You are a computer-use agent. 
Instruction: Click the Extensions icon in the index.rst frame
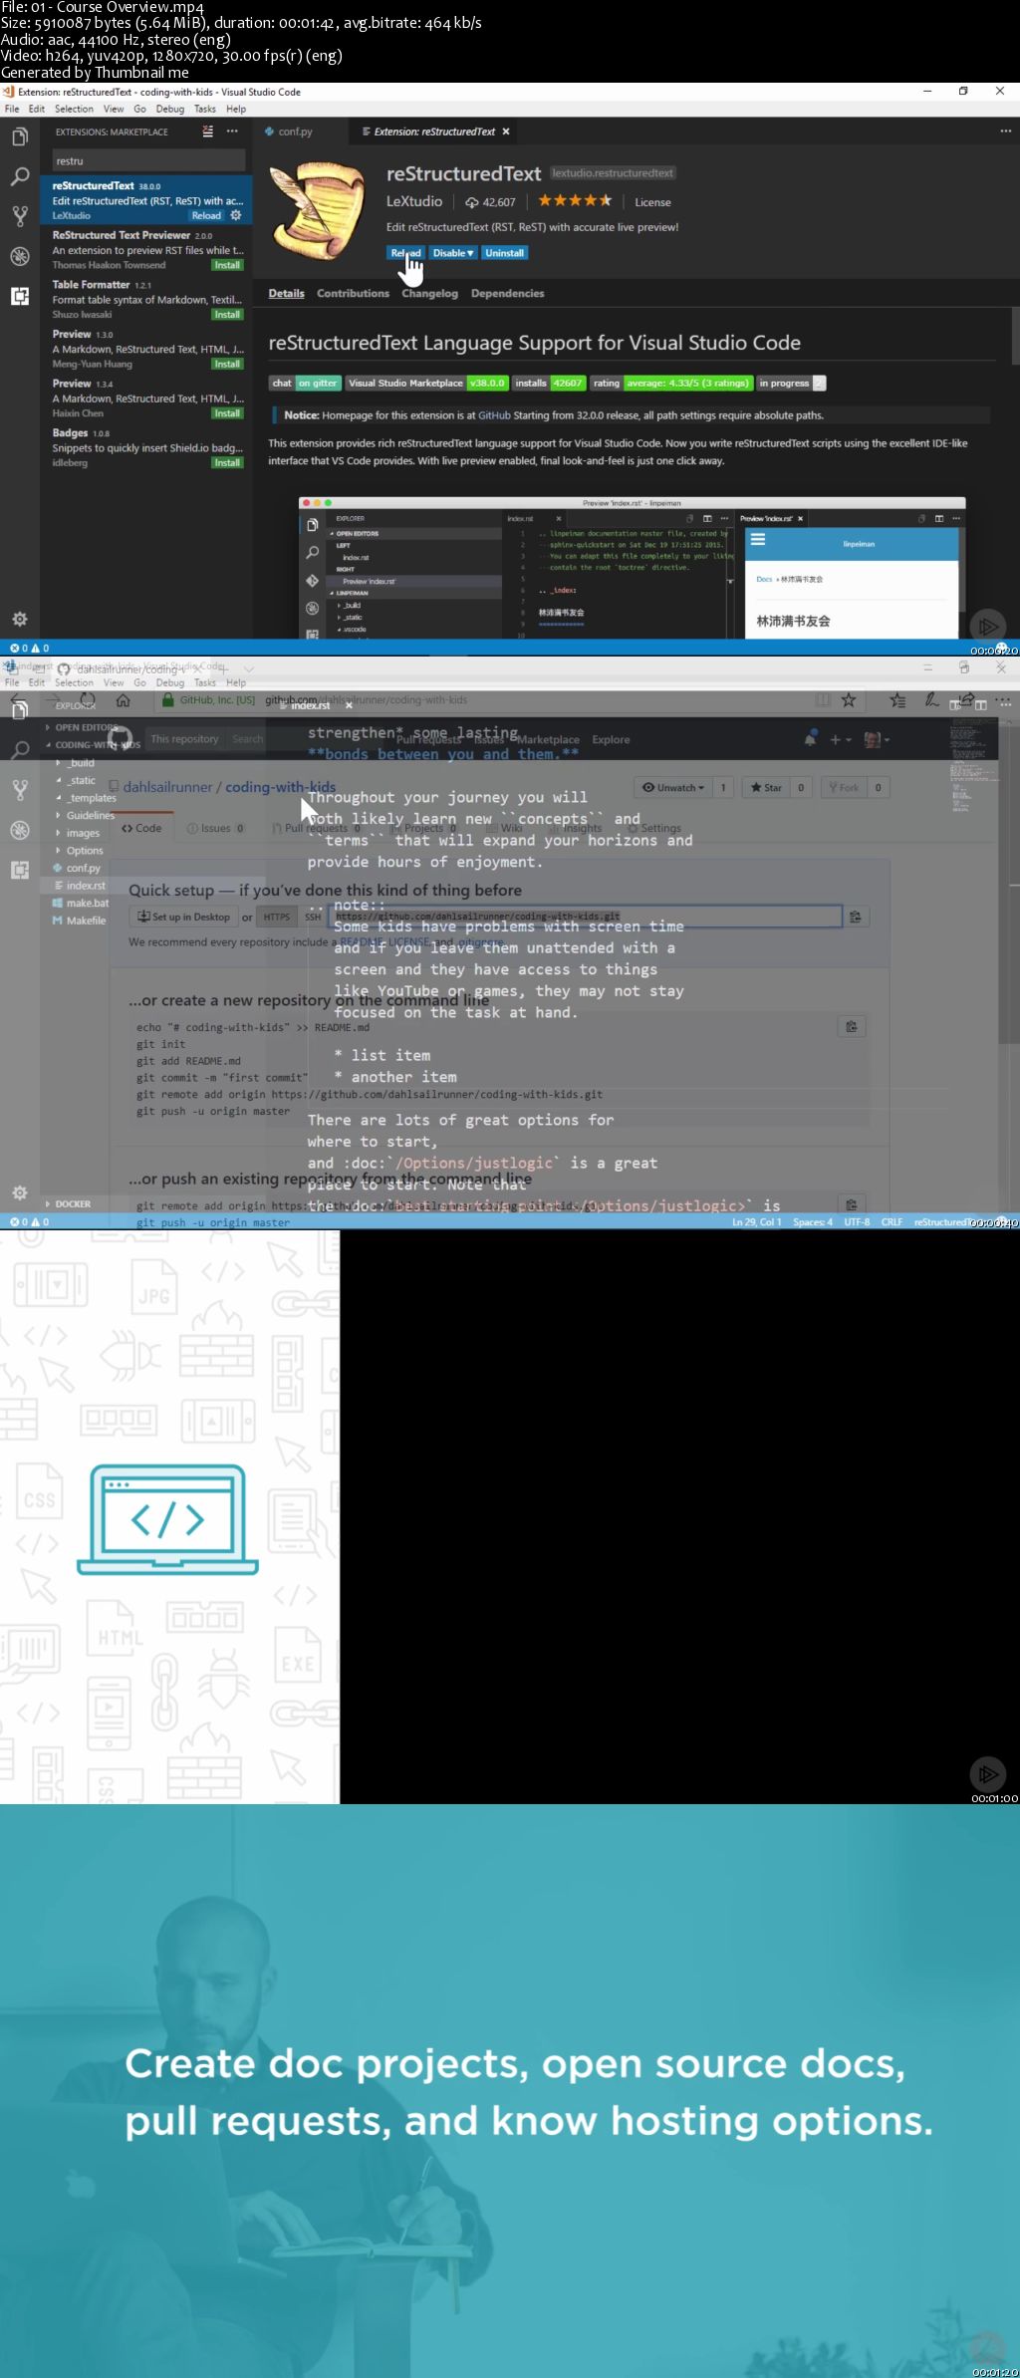point(20,870)
